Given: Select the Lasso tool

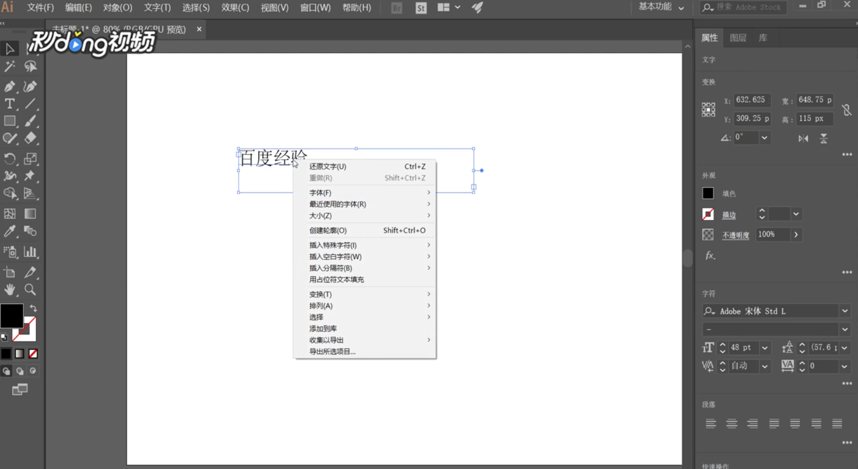Looking at the screenshot, I should point(30,67).
